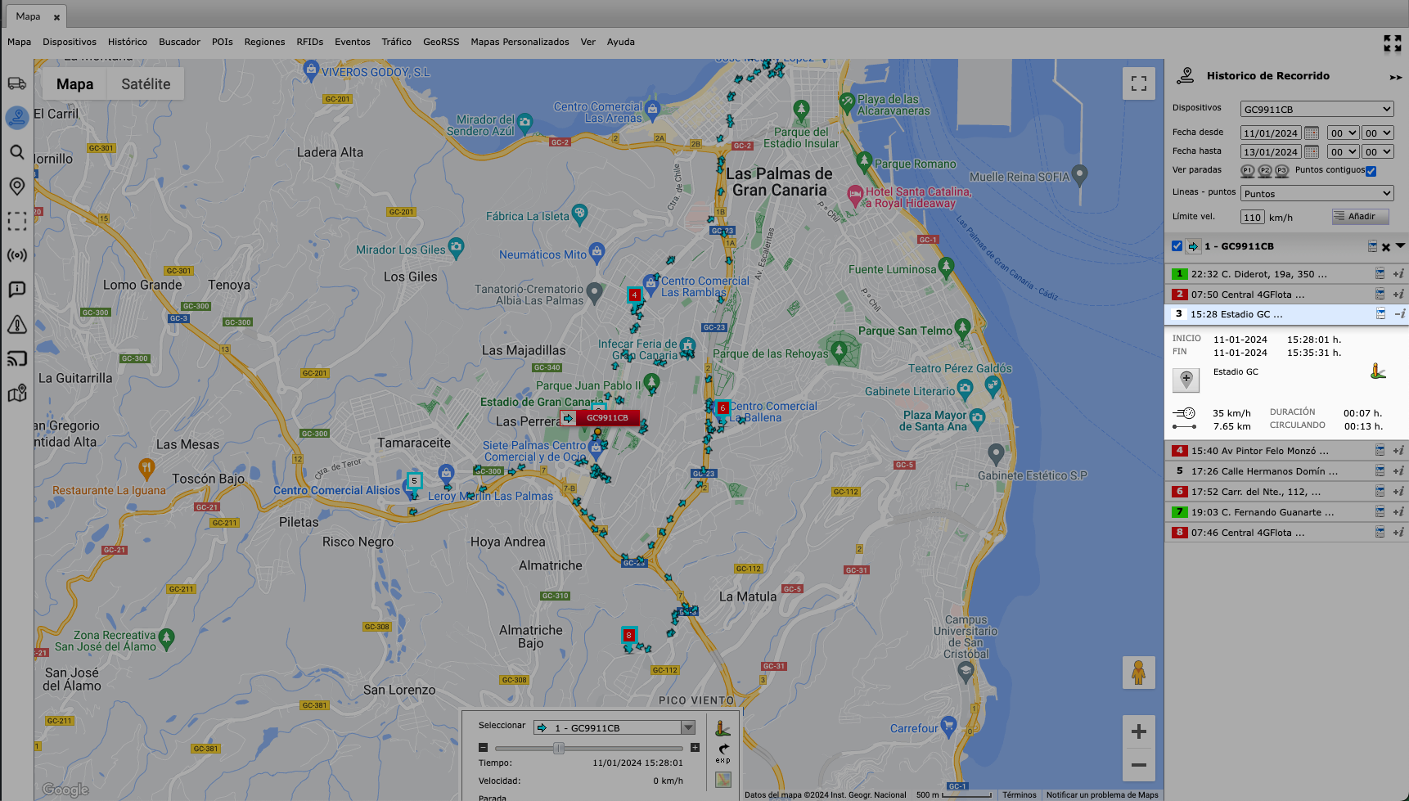This screenshot has height=801, width=1409.
Task: Open the Regiones menu
Action: point(264,42)
